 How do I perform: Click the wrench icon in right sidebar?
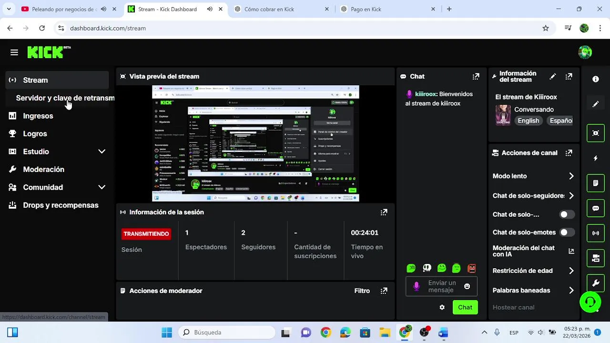596,283
